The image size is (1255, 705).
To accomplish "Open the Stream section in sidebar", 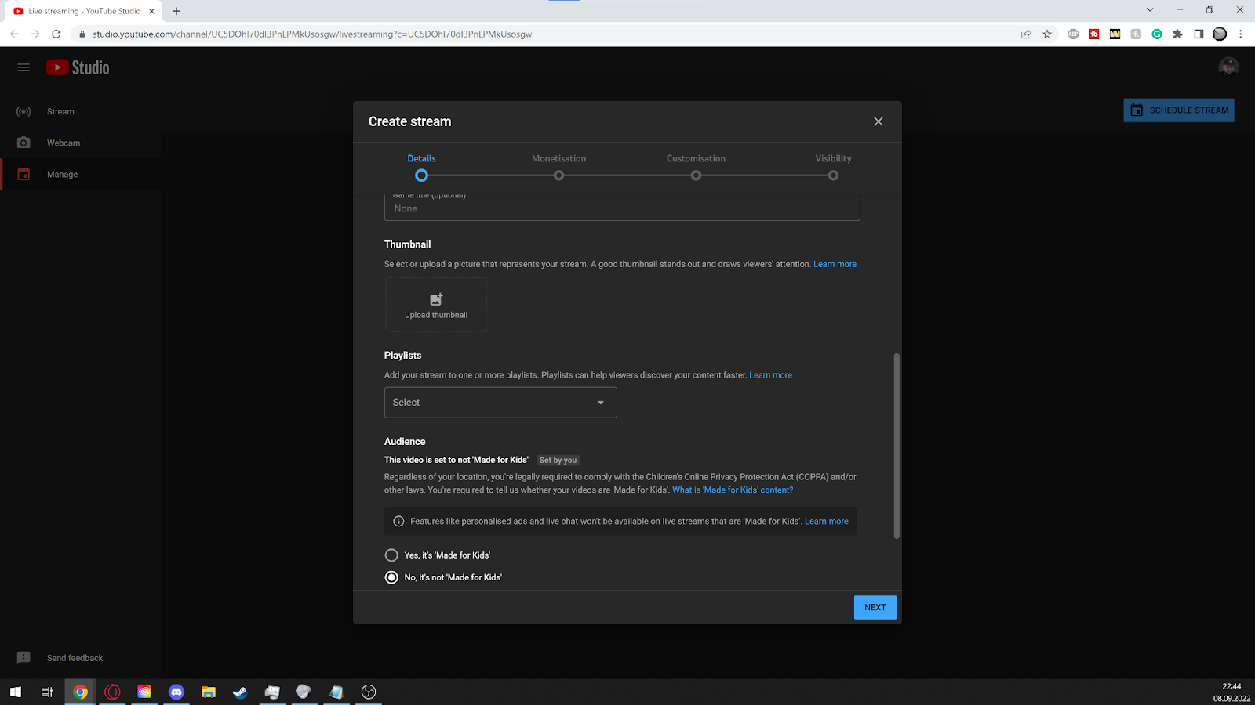I will pyautogui.click(x=60, y=112).
